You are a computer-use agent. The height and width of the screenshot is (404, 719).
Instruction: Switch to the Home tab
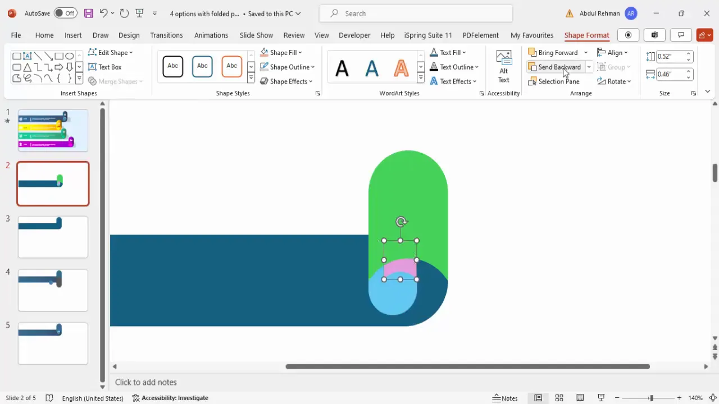pos(44,35)
